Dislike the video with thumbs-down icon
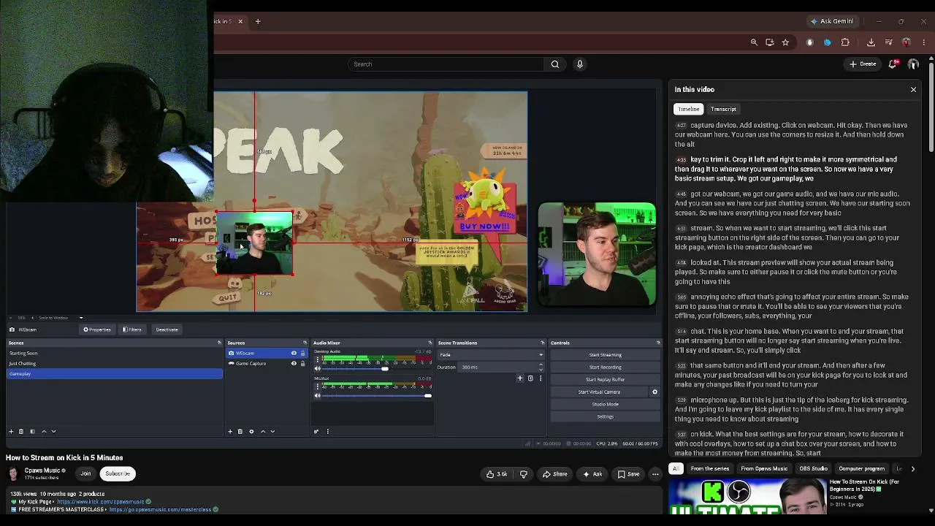The image size is (935, 526). [x=523, y=474]
